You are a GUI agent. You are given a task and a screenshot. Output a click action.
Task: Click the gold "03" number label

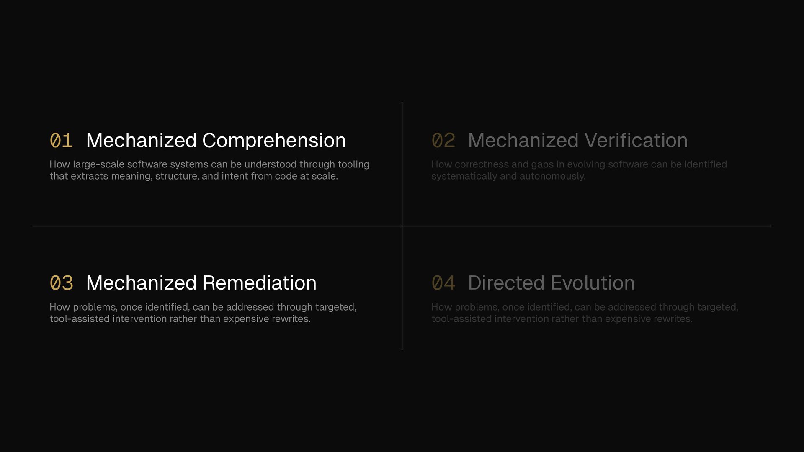[61, 283]
